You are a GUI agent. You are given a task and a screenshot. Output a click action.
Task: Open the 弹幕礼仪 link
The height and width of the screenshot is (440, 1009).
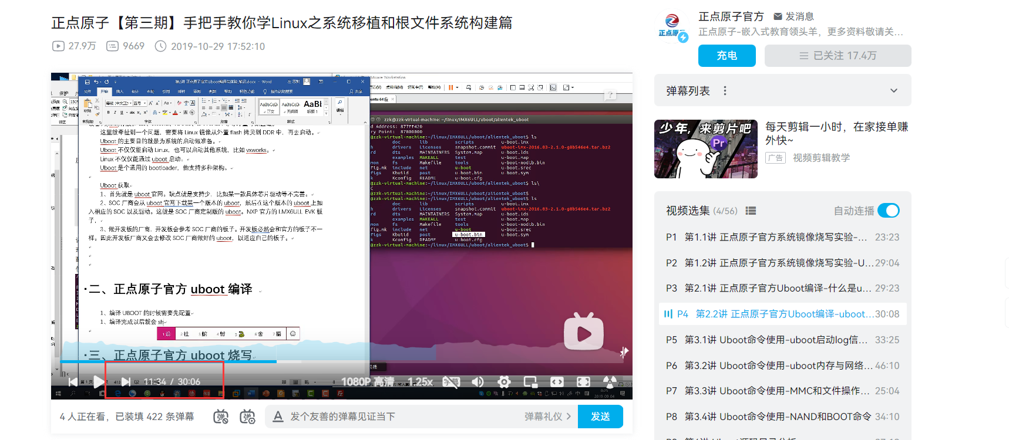pos(547,417)
